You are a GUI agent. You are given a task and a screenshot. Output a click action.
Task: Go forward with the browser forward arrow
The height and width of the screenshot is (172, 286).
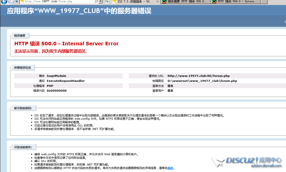(x=11, y=2)
